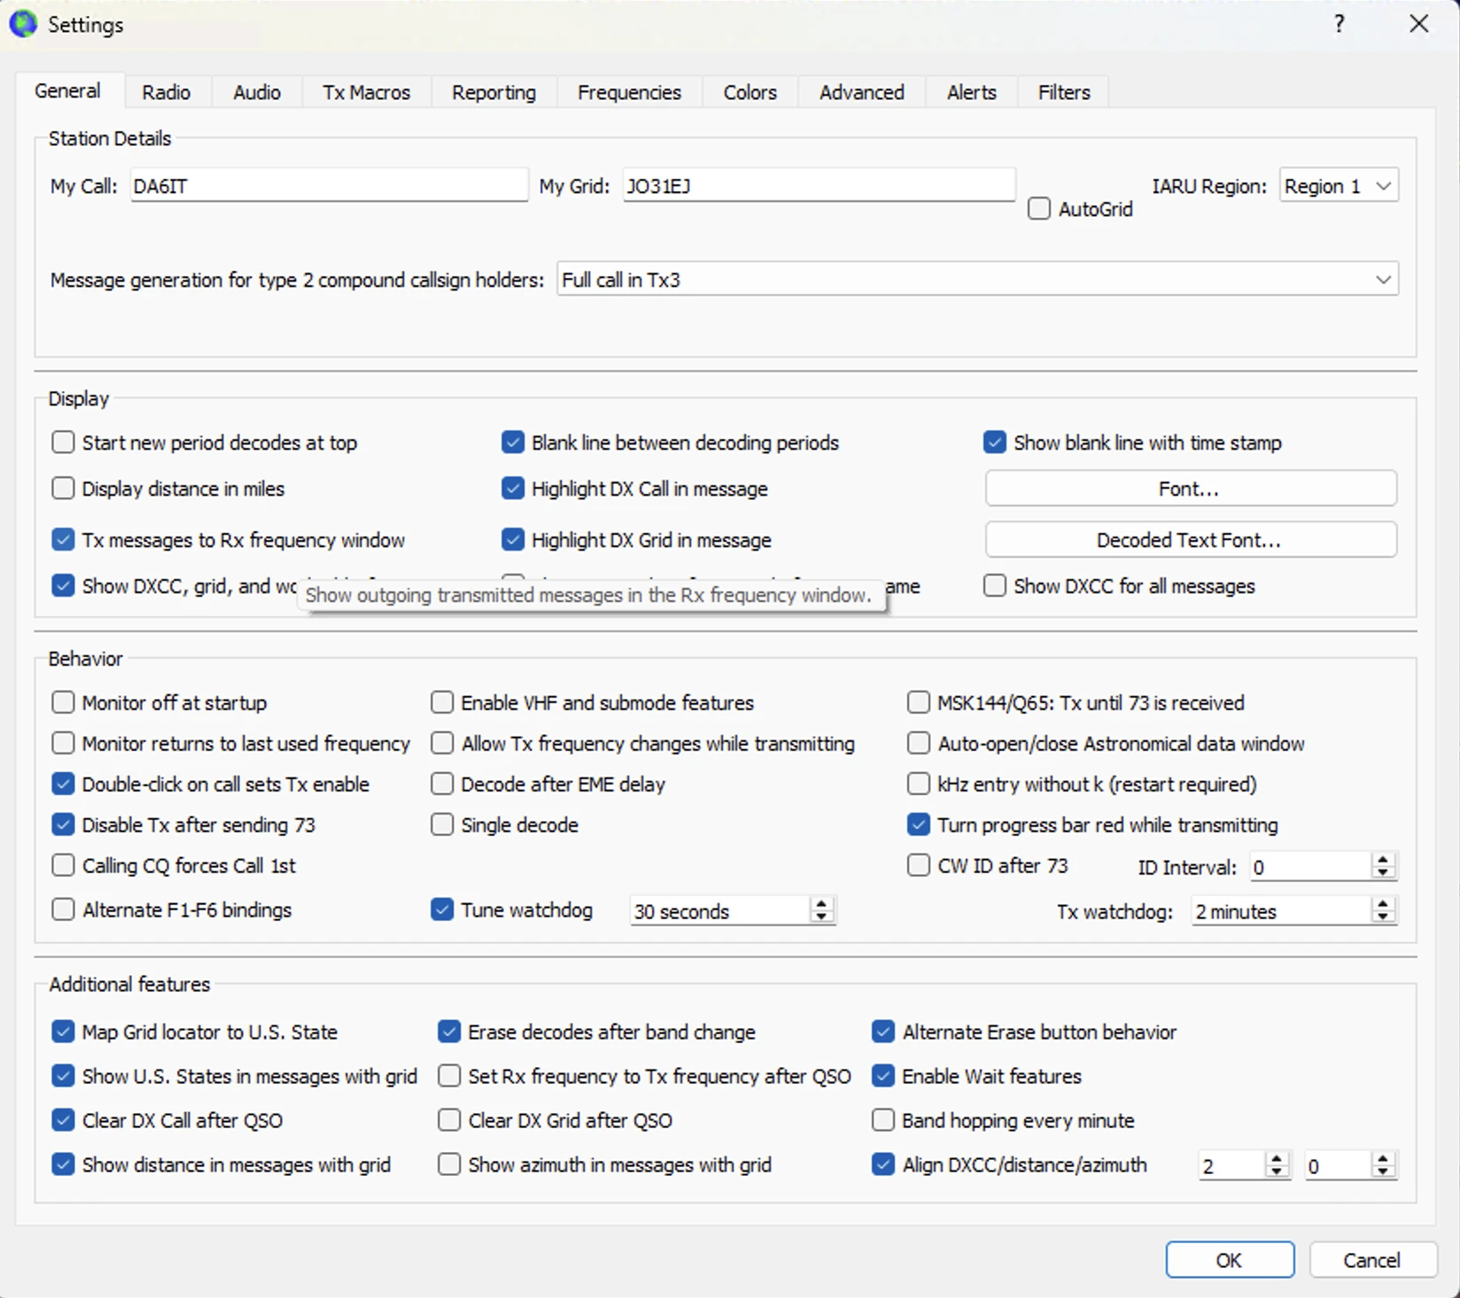This screenshot has height=1298, width=1460.
Task: Open the Colors tab
Action: click(749, 92)
